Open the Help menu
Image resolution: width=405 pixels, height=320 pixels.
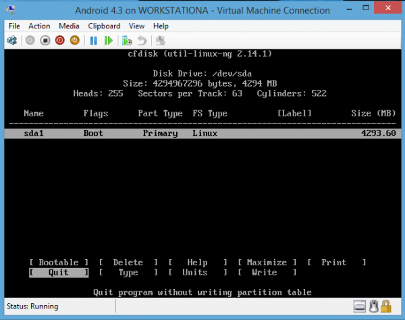(x=161, y=26)
